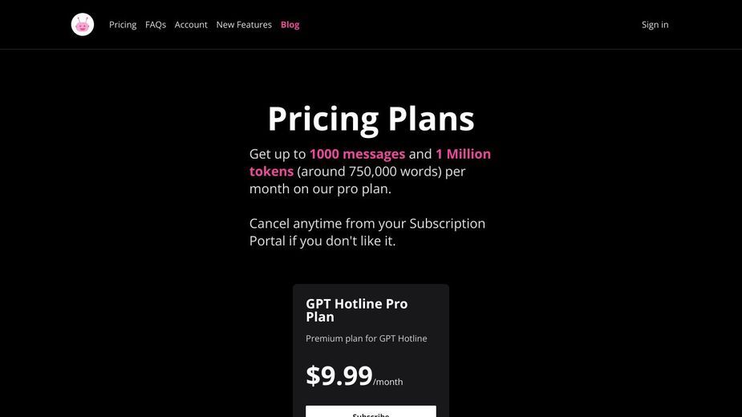Click the pink 1 Million tokens text
This screenshot has height=417, width=742.
pos(464,154)
